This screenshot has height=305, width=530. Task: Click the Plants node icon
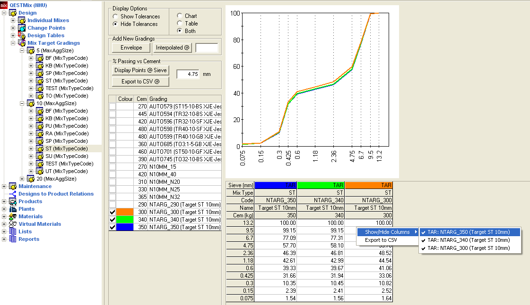tap(13, 209)
